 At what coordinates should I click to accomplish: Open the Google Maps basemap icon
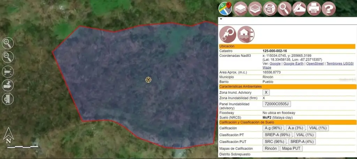(x=225, y=8)
